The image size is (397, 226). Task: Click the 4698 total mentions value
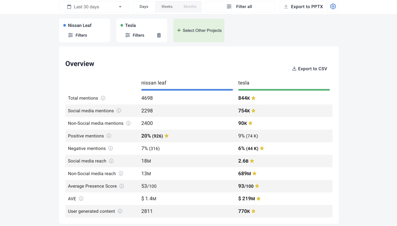pos(147,98)
